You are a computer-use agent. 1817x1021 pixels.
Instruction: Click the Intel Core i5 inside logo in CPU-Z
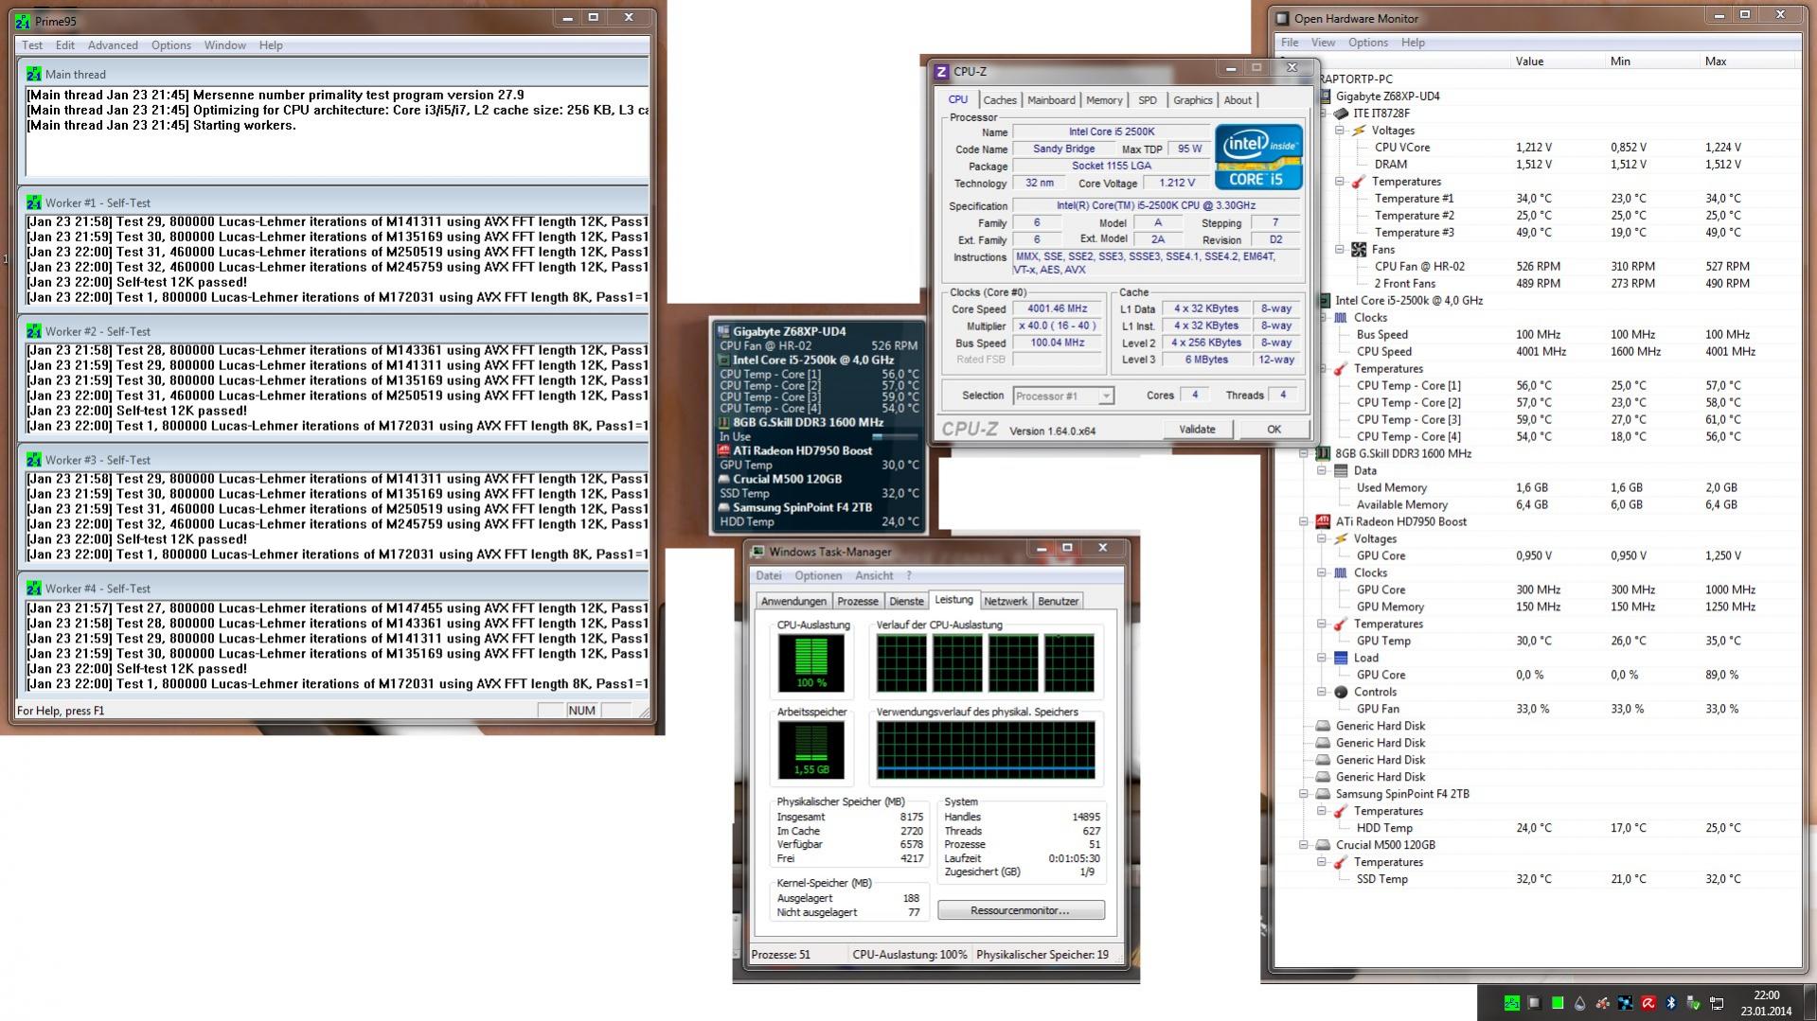pyautogui.click(x=1258, y=157)
